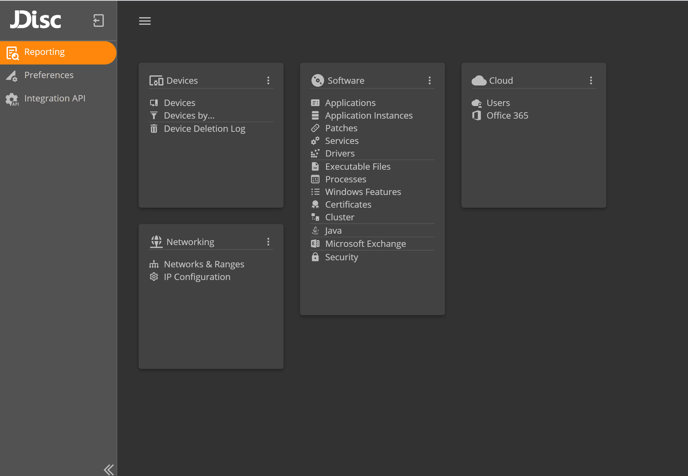Click the logout icon beside JDisc logo

click(x=98, y=20)
